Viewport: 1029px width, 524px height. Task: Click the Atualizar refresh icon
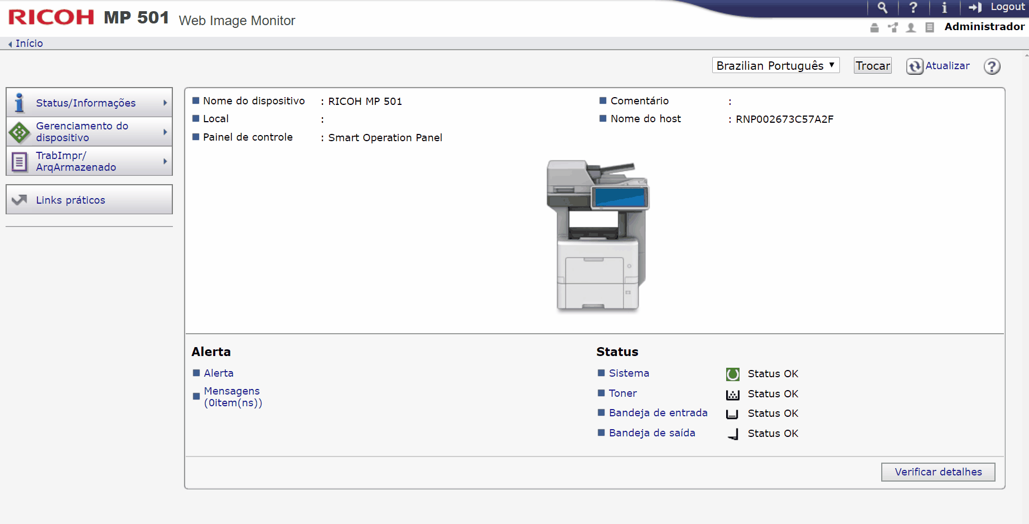click(915, 66)
